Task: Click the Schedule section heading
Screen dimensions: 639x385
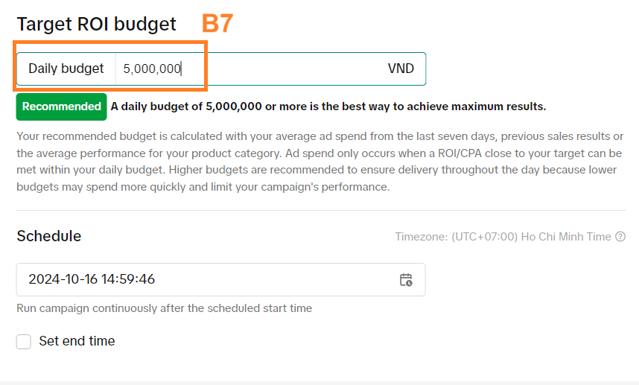Action: pyautogui.click(x=49, y=236)
